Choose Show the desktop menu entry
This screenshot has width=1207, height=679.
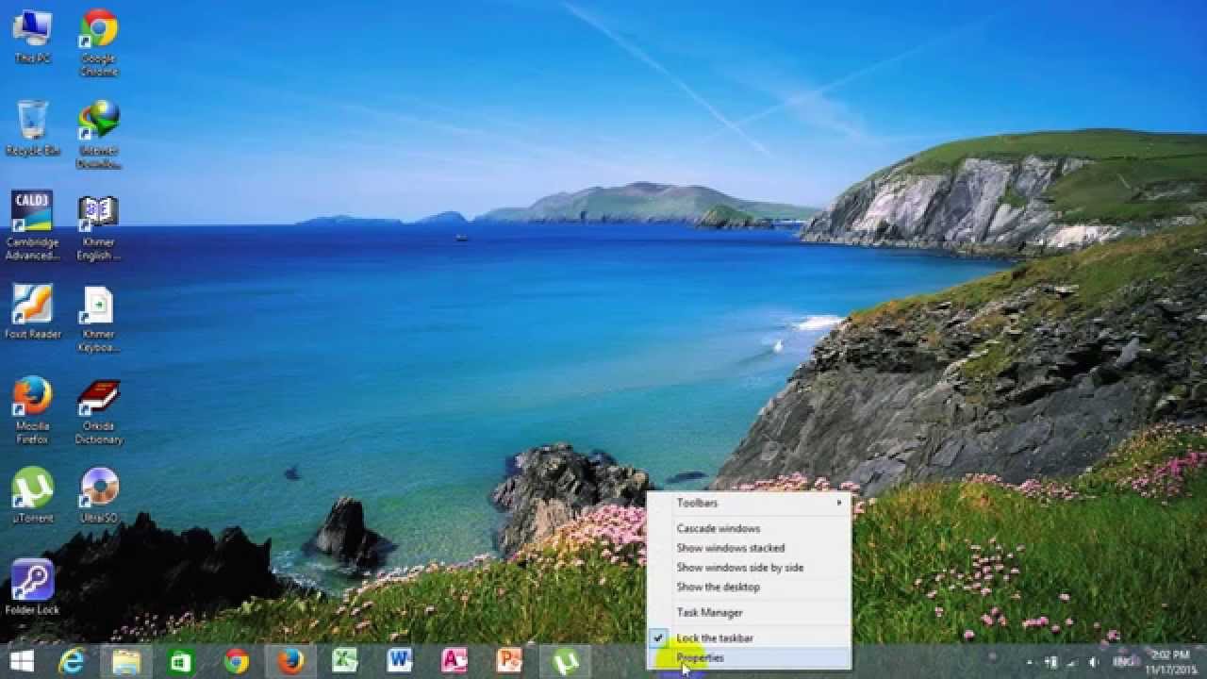750,587
